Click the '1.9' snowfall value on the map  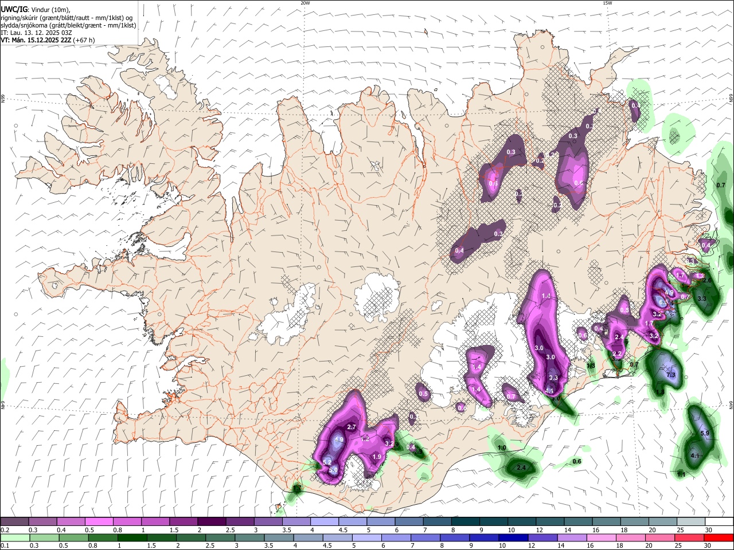pyautogui.click(x=377, y=457)
